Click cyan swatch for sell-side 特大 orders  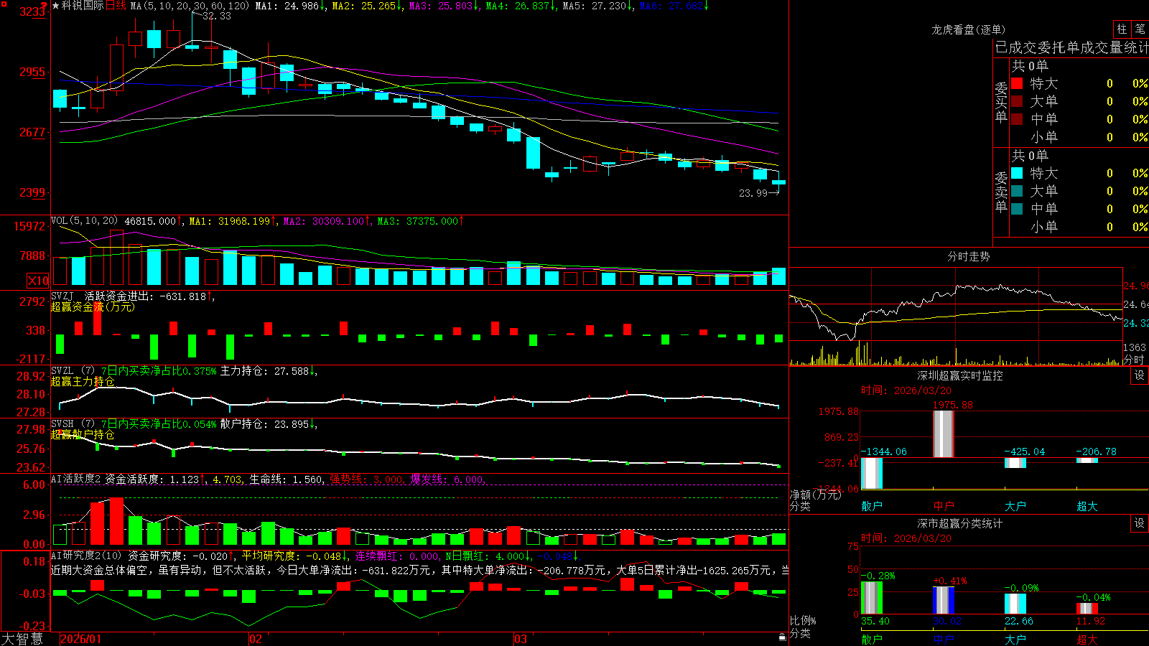click(x=1017, y=173)
